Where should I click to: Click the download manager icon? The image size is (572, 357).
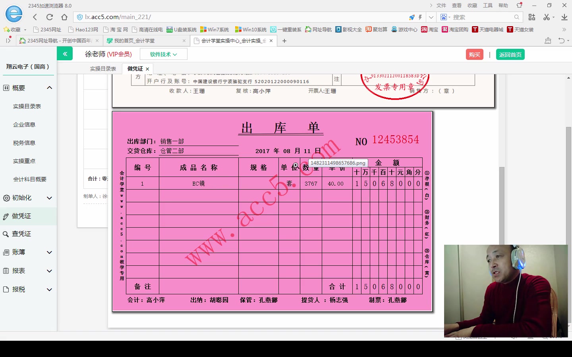click(564, 17)
